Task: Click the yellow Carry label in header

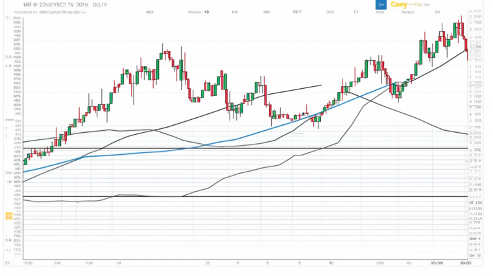Action: (x=398, y=5)
